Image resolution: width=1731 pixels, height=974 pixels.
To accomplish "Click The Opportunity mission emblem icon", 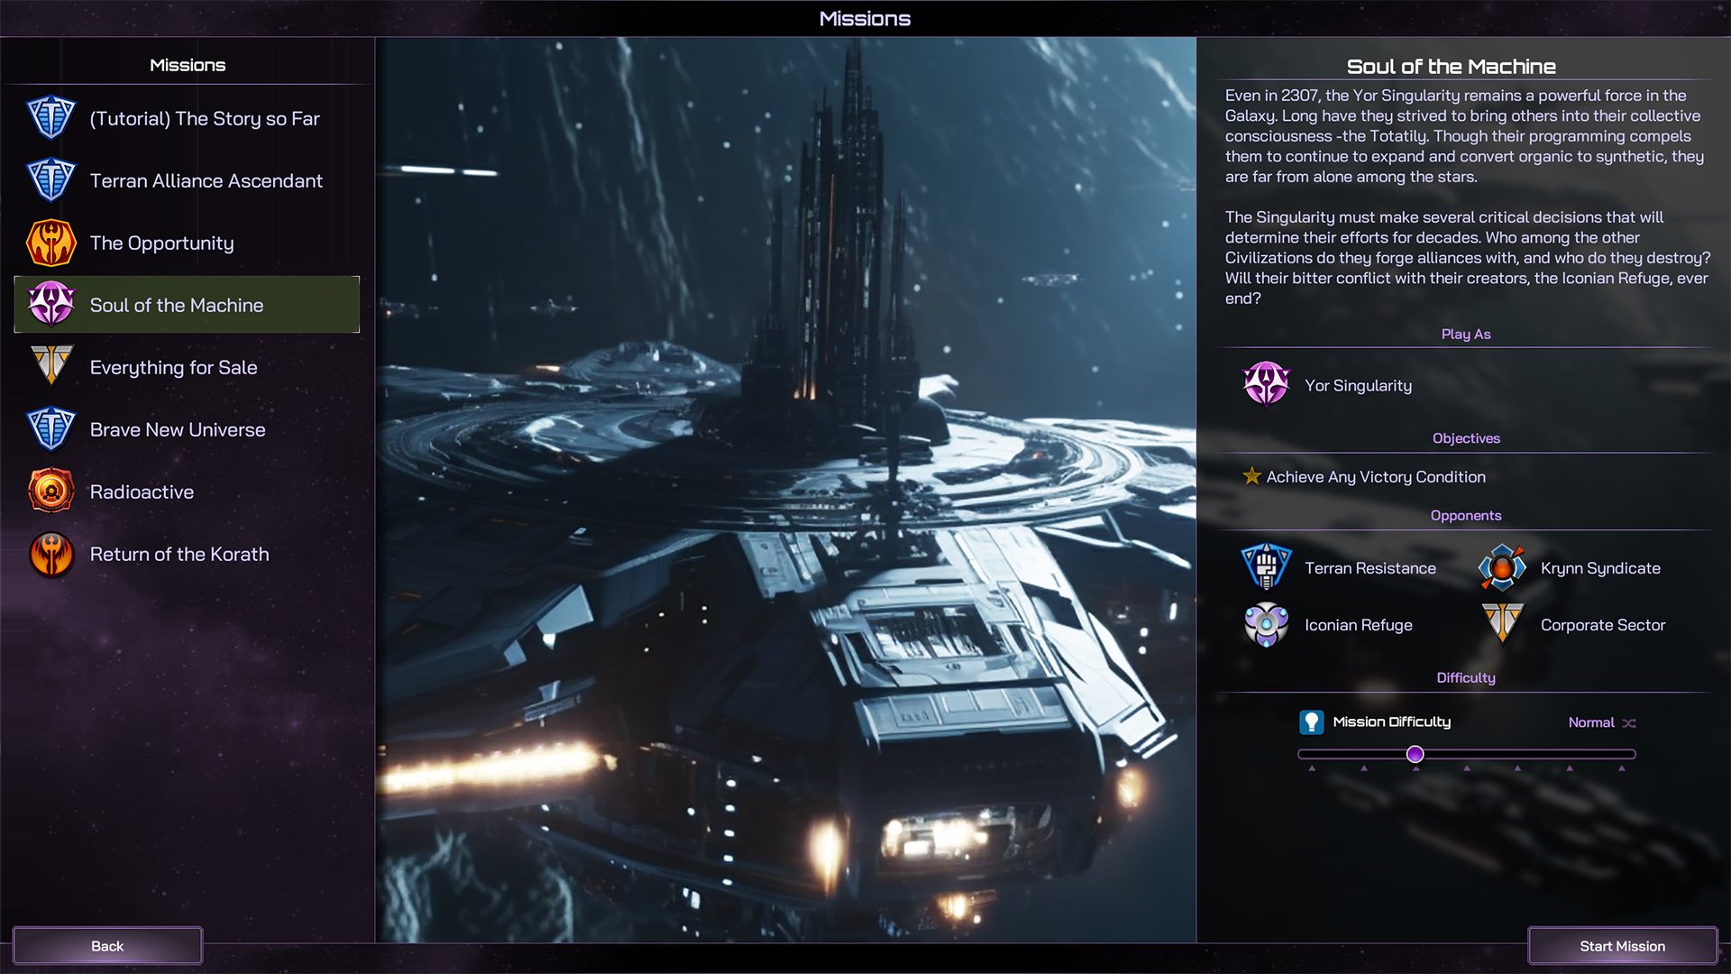I will point(51,243).
